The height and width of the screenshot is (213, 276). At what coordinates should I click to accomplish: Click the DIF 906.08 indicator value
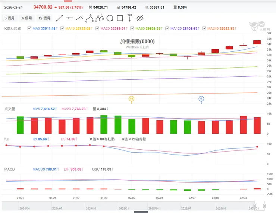(x=74, y=169)
